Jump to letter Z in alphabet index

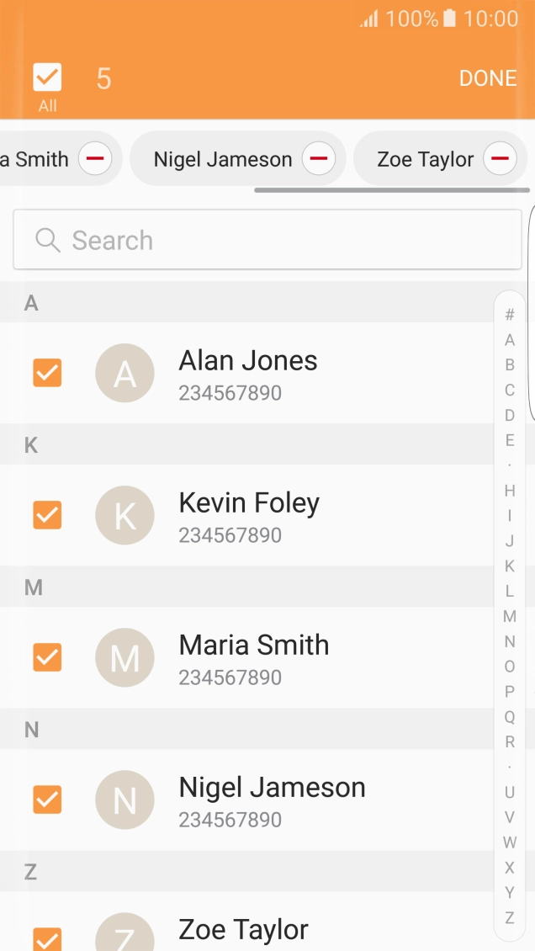click(x=509, y=917)
